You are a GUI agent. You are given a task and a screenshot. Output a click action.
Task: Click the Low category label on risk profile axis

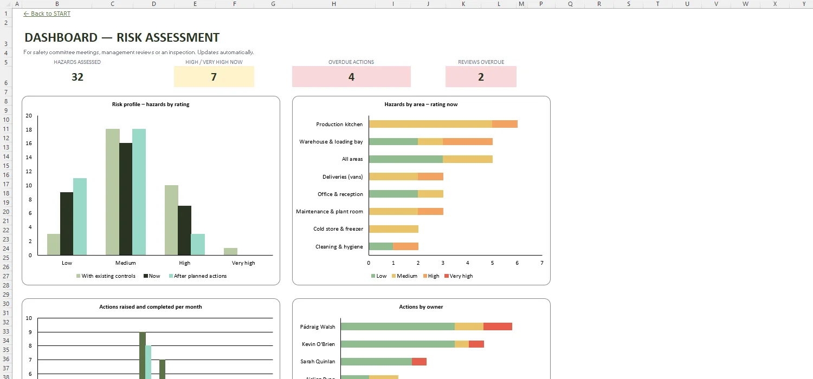tap(67, 263)
